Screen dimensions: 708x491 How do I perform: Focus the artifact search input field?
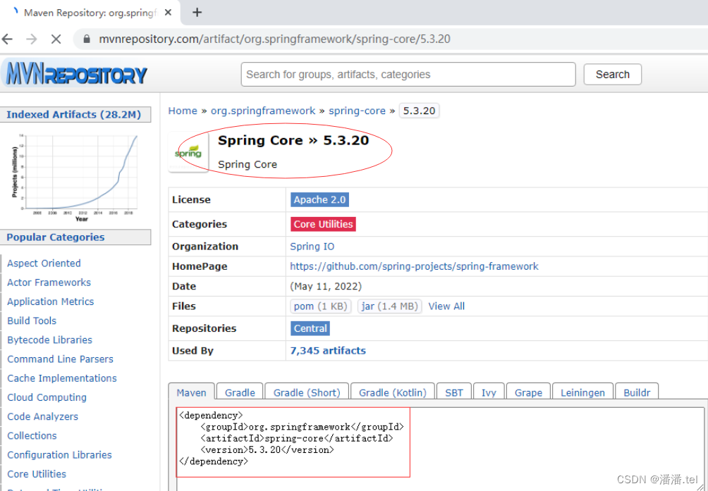click(408, 75)
